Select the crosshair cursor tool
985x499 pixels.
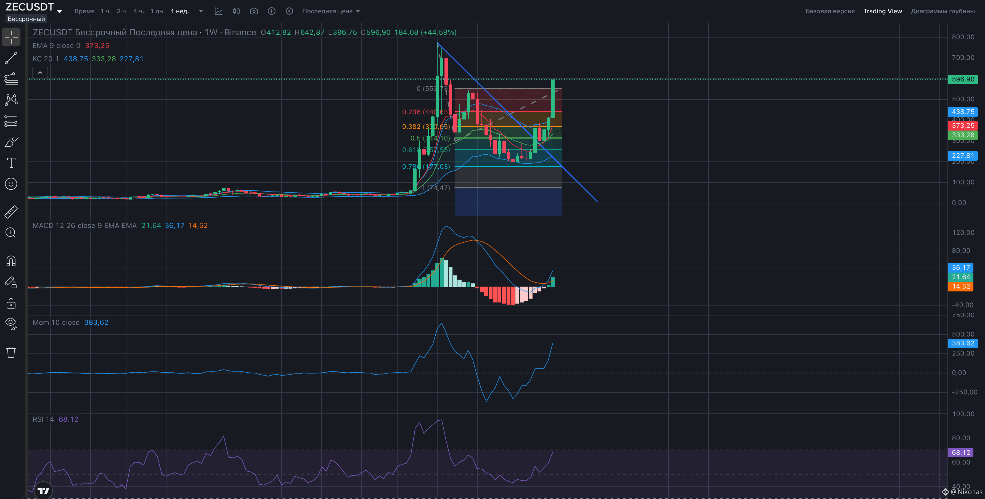(x=11, y=37)
